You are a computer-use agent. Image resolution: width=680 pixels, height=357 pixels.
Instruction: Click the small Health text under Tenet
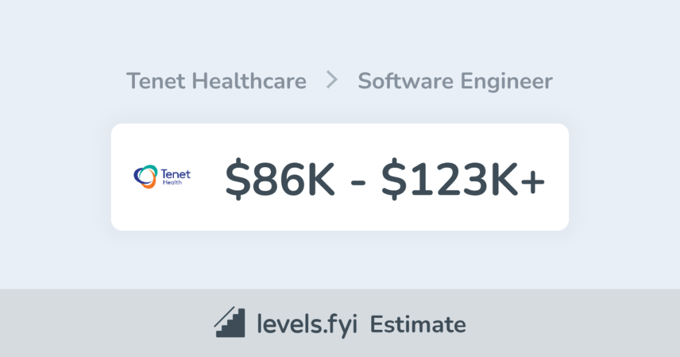(173, 184)
